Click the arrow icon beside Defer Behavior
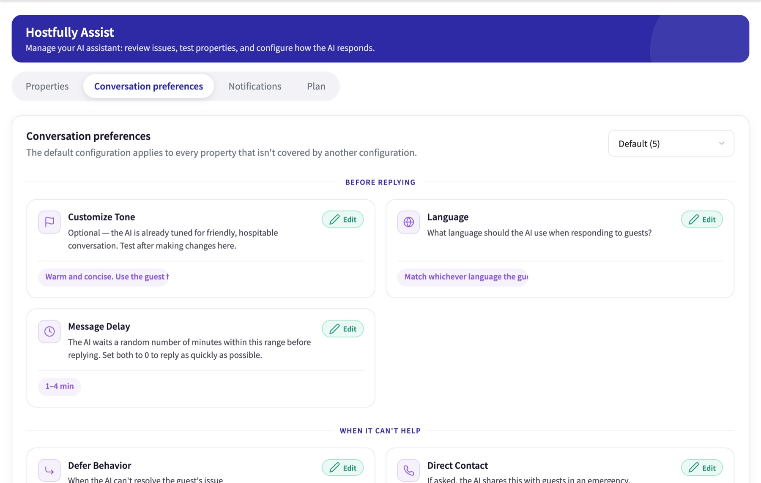The width and height of the screenshot is (761, 483). [49, 470]
